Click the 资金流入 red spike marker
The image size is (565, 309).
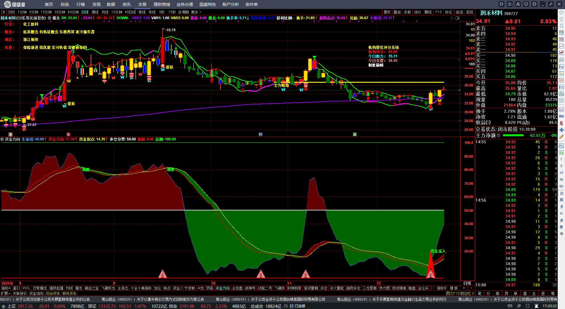pyautogui.click(x=431, y=265)
